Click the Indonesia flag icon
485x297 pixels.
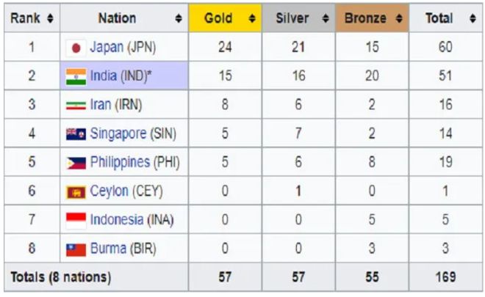tap(76, 221)
